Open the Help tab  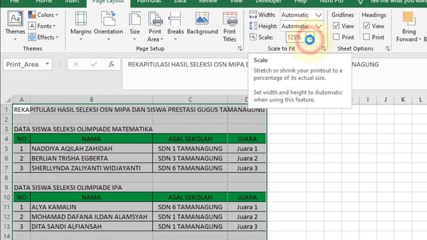(301, 1)
